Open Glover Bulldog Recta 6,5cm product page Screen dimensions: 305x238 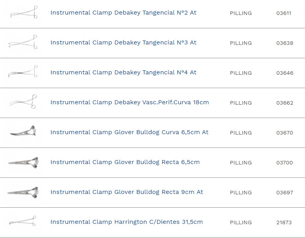125,162
